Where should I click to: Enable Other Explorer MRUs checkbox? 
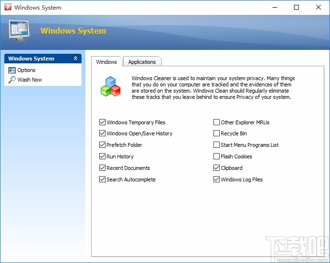click(216, 122)
